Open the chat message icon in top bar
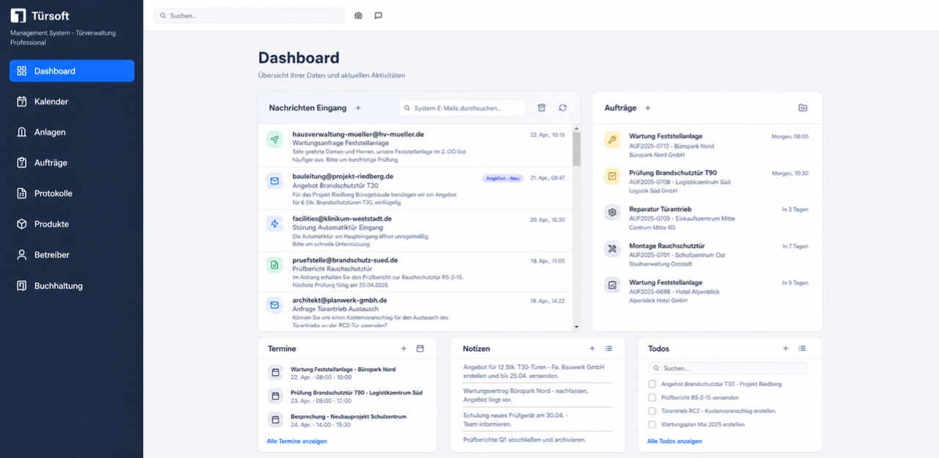This screenshot has height=458, width=939. (x=379, y=15)
